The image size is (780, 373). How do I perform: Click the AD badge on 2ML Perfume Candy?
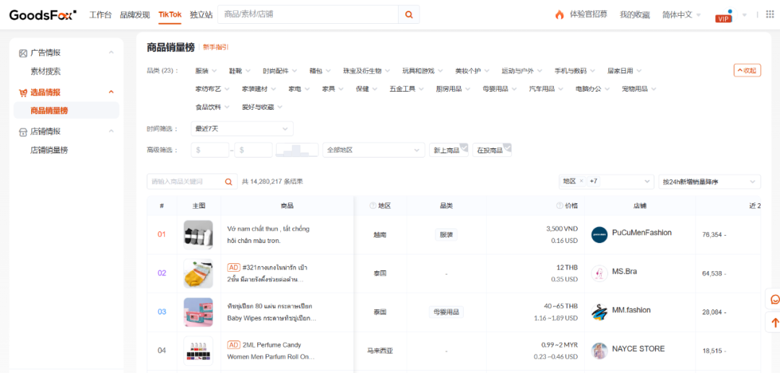click(234, 345)
